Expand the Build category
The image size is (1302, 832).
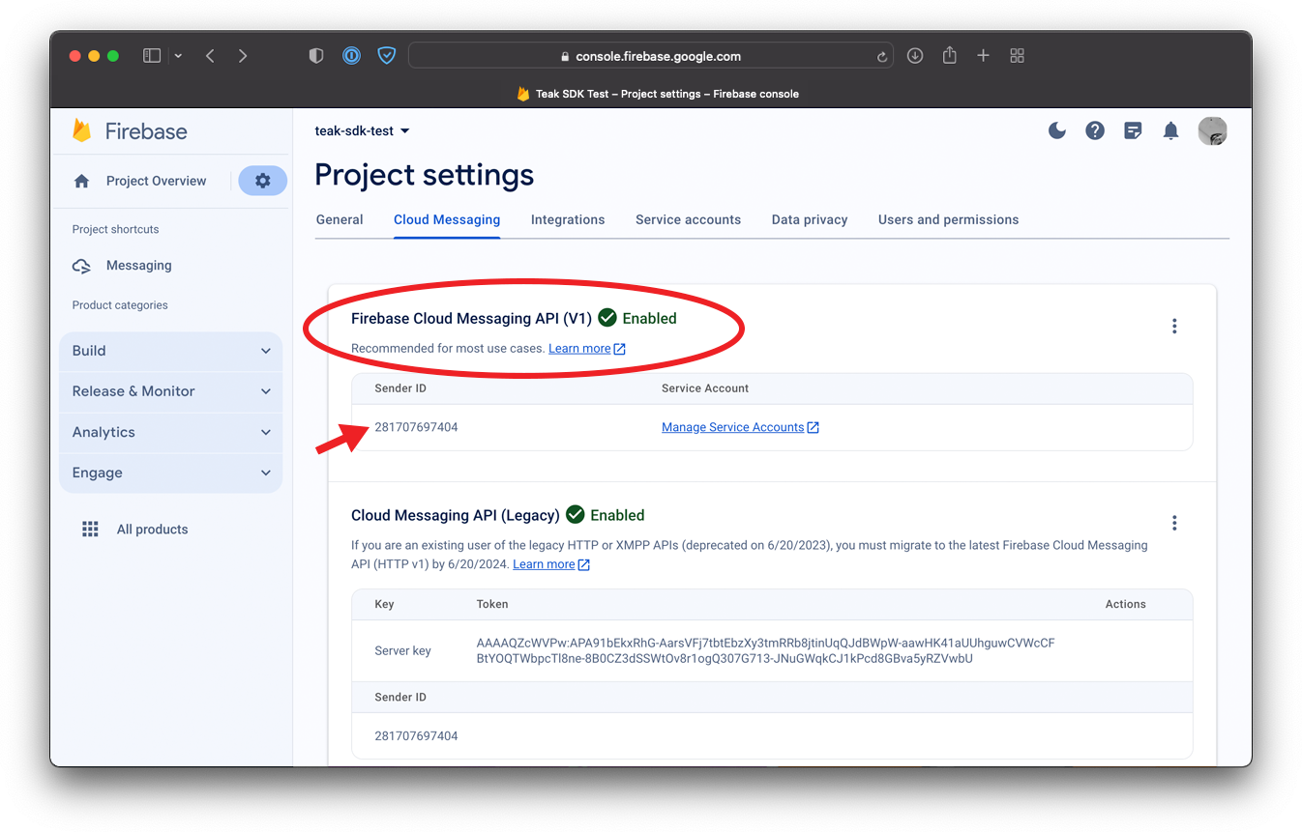click(x=170, y=351)
